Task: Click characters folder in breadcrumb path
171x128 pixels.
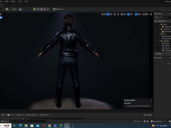Action: pyautogui.click(x=43, y=115)
